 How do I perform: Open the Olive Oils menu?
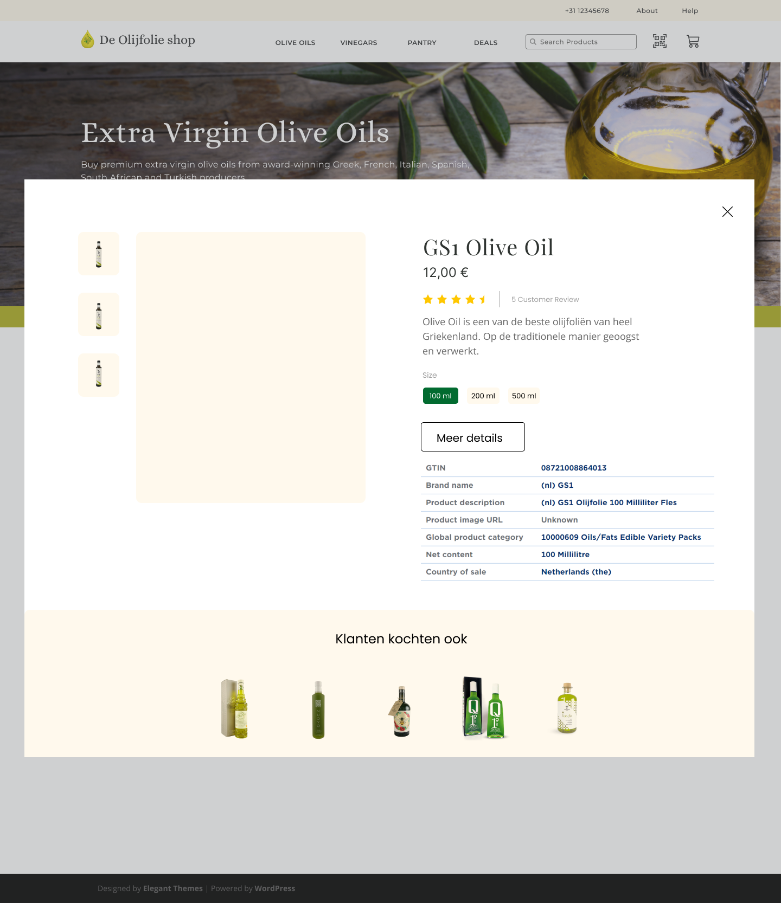coord(295,43)
